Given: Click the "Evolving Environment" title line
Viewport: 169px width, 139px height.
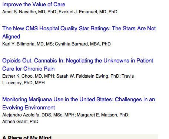Looking at the screenshot, I should pos(29,108).
